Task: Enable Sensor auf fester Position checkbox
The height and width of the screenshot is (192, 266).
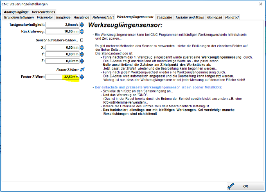Action: [82, 40]
